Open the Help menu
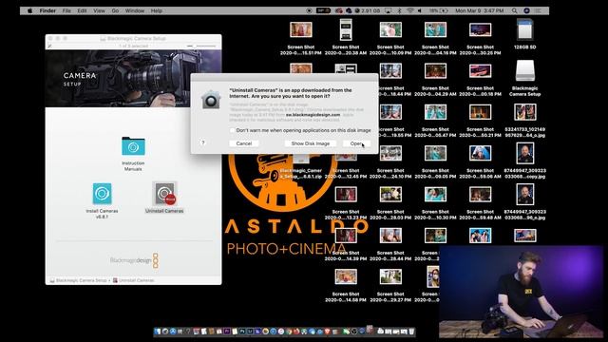Image resolution: width=608 pixels, height=342 pixels. pos(156,10)
